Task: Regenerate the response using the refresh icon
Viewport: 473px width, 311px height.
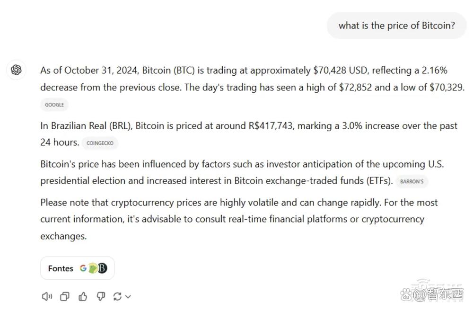Action: tap(117, 296)
